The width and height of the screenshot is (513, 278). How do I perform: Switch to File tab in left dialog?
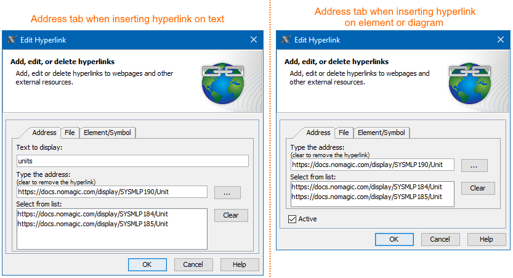point(70,133)
